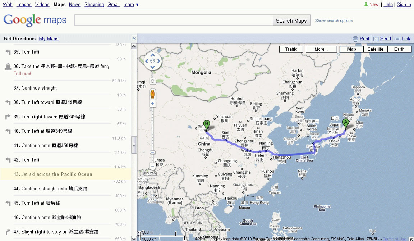Open the More... layers dropdown
Screen dimensions: 414x241
tap(321, 49)
